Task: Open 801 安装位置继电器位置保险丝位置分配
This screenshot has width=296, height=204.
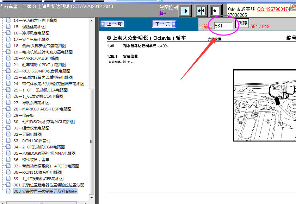Action: pyautogui.click(x=49, y=185)
